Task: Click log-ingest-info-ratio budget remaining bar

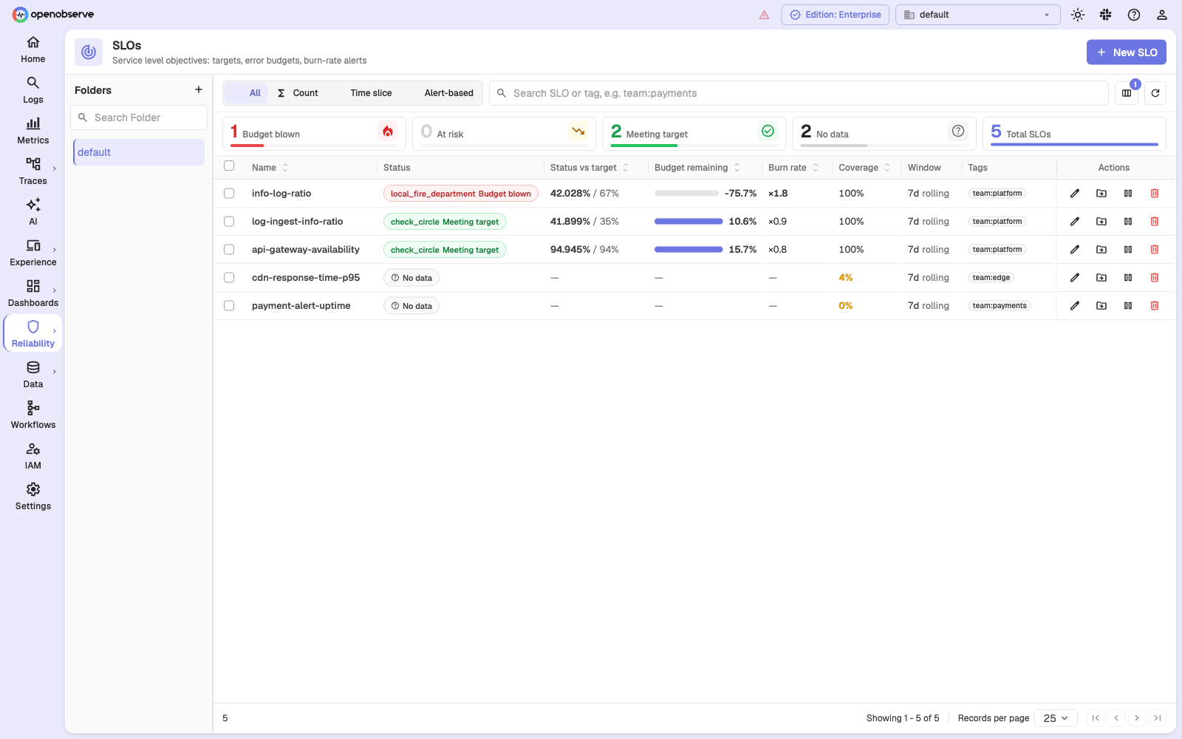Action: click(x=688, y=222)
